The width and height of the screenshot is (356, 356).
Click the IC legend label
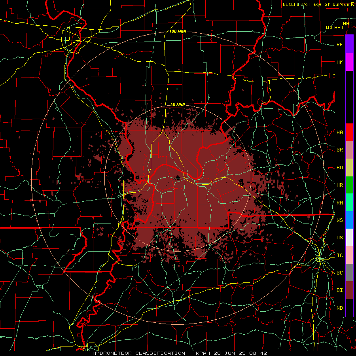(x=340, y=256)
